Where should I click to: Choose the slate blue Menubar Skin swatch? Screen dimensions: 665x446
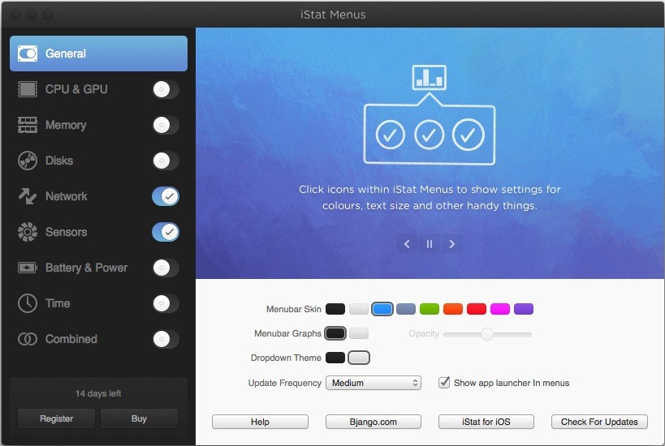pyautogui.click(x=406, y=309)
